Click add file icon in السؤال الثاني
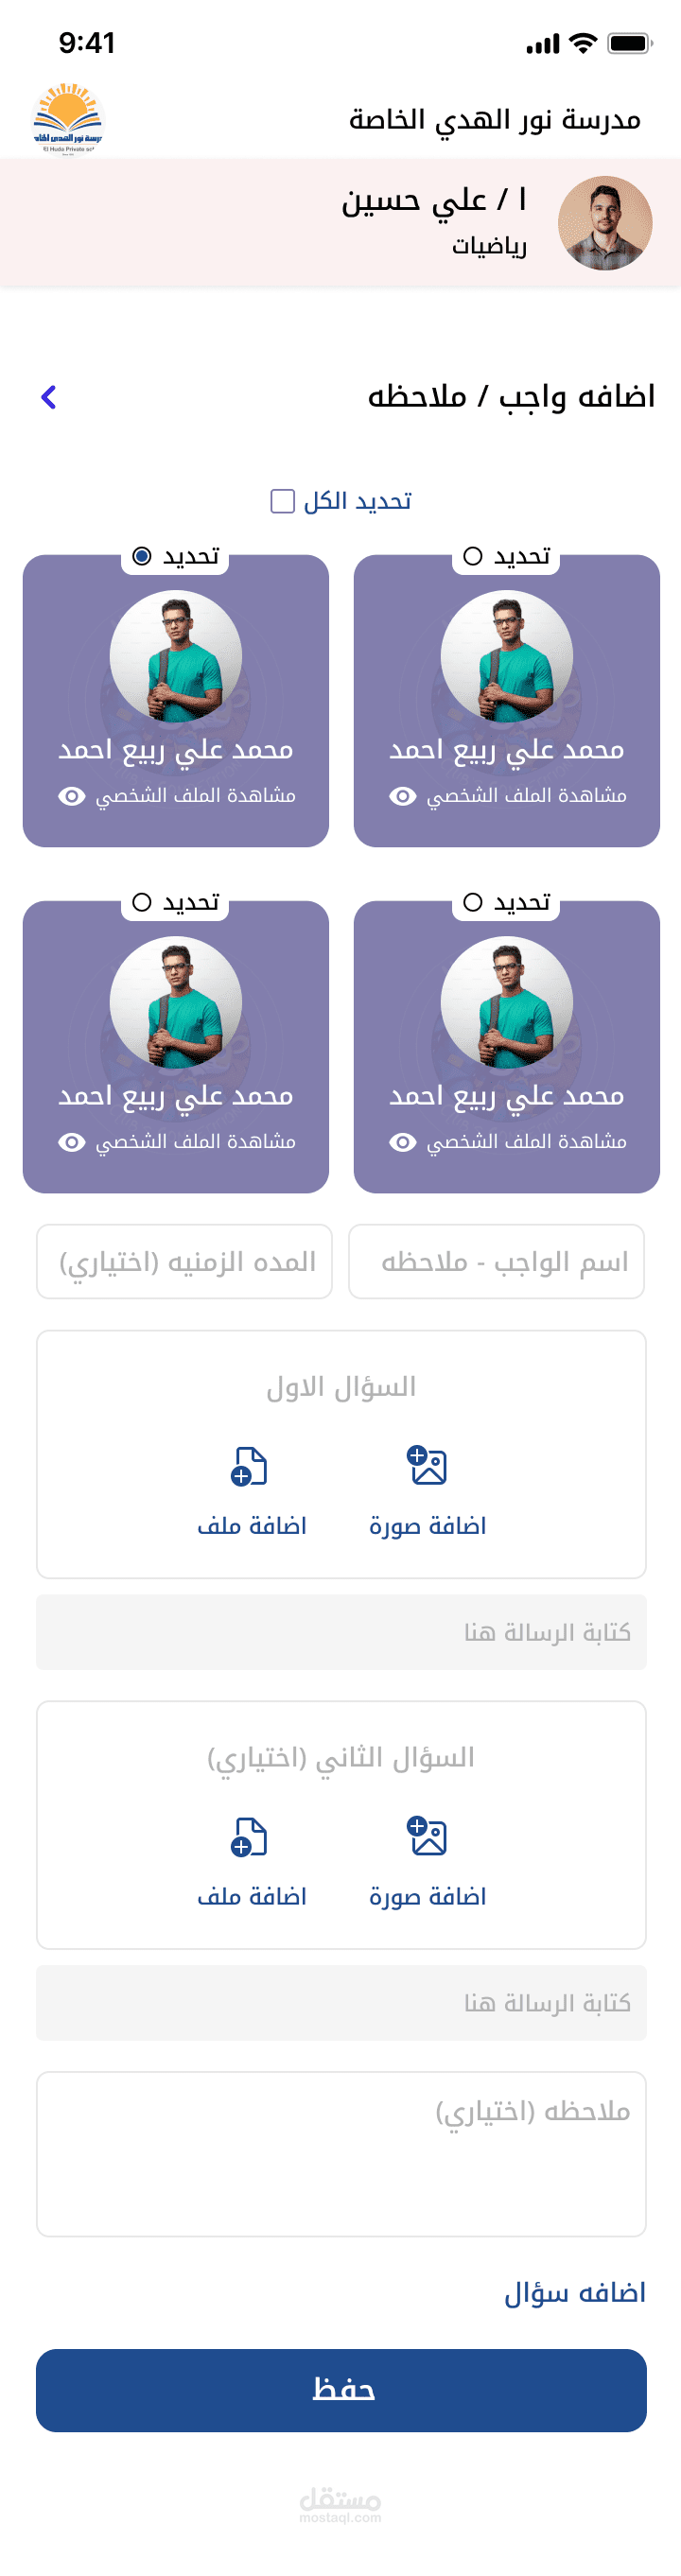 tap(249, 1837)
